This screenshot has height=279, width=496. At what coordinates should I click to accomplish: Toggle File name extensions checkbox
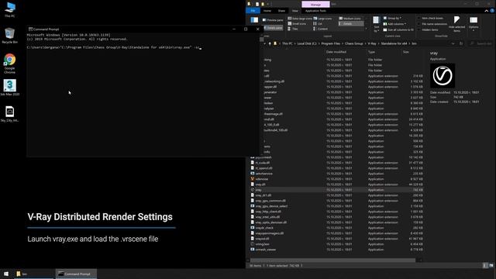click(x=432, y=24)
